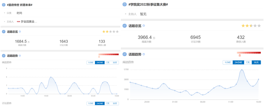Image resolution: width=264 pixels, height=111 pixels.
Task: Click the 432 original authors count
Action: 241,37
